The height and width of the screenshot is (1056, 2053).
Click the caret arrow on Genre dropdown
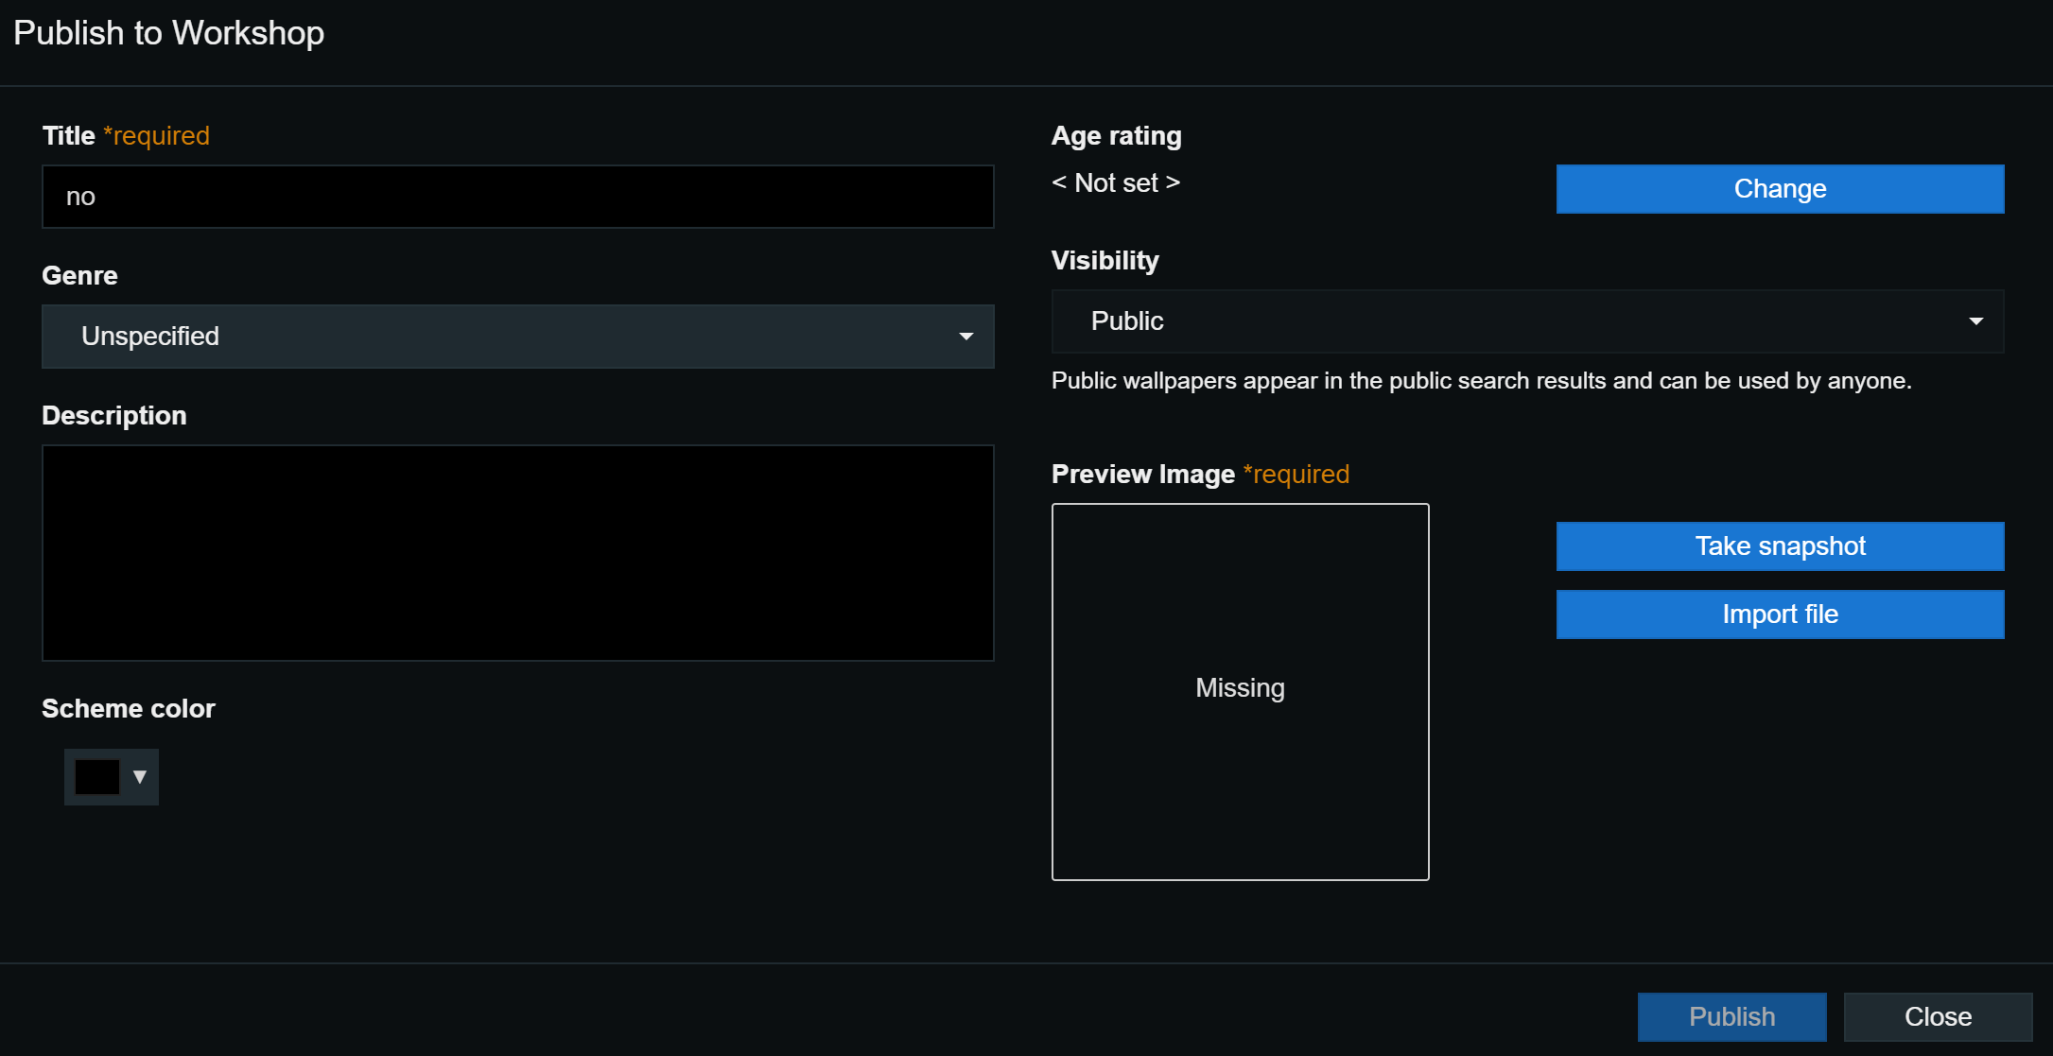[x=966, y=337]
